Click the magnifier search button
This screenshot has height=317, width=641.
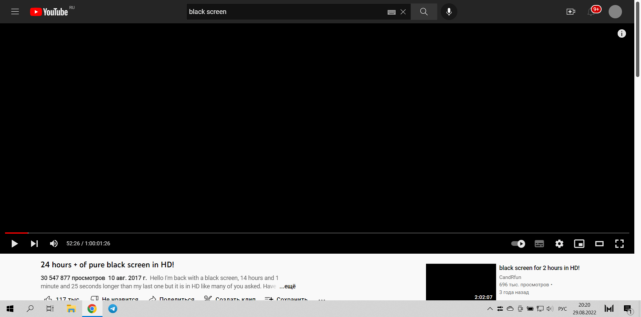tap(424, 12)
